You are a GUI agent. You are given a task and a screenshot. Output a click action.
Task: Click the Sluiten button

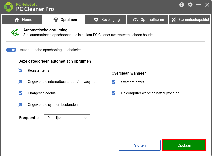tap(140, 145)
